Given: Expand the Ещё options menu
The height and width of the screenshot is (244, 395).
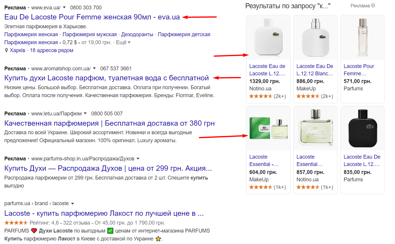Looking at the screenshot, I should pyautogui.click(x=123, y=42).
